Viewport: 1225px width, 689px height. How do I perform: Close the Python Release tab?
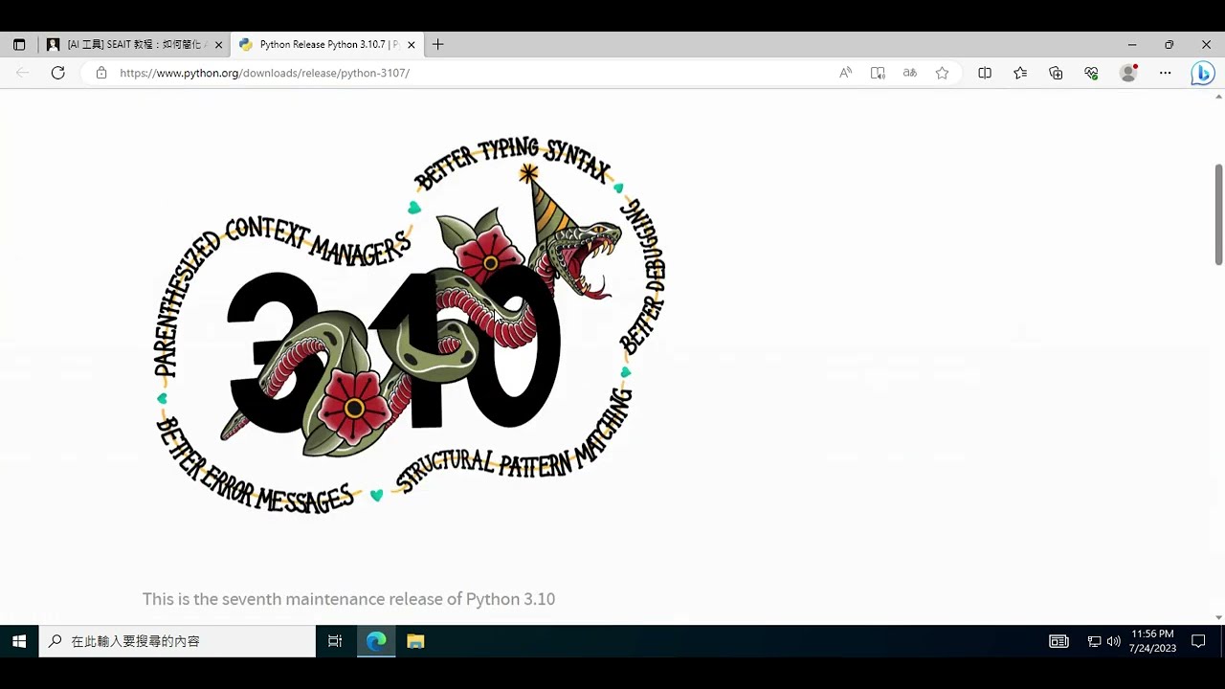(412, 45)
